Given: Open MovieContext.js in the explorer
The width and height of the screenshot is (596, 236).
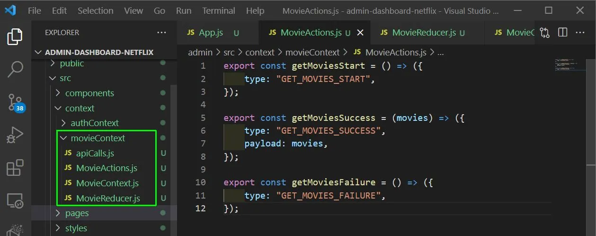Looking at the screenshot, I should (107, 183).
